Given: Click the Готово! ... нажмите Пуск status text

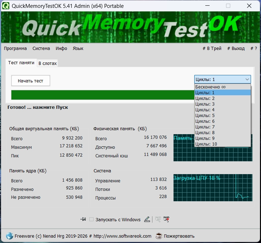Looking at the screenshot, I should [37, 107].
